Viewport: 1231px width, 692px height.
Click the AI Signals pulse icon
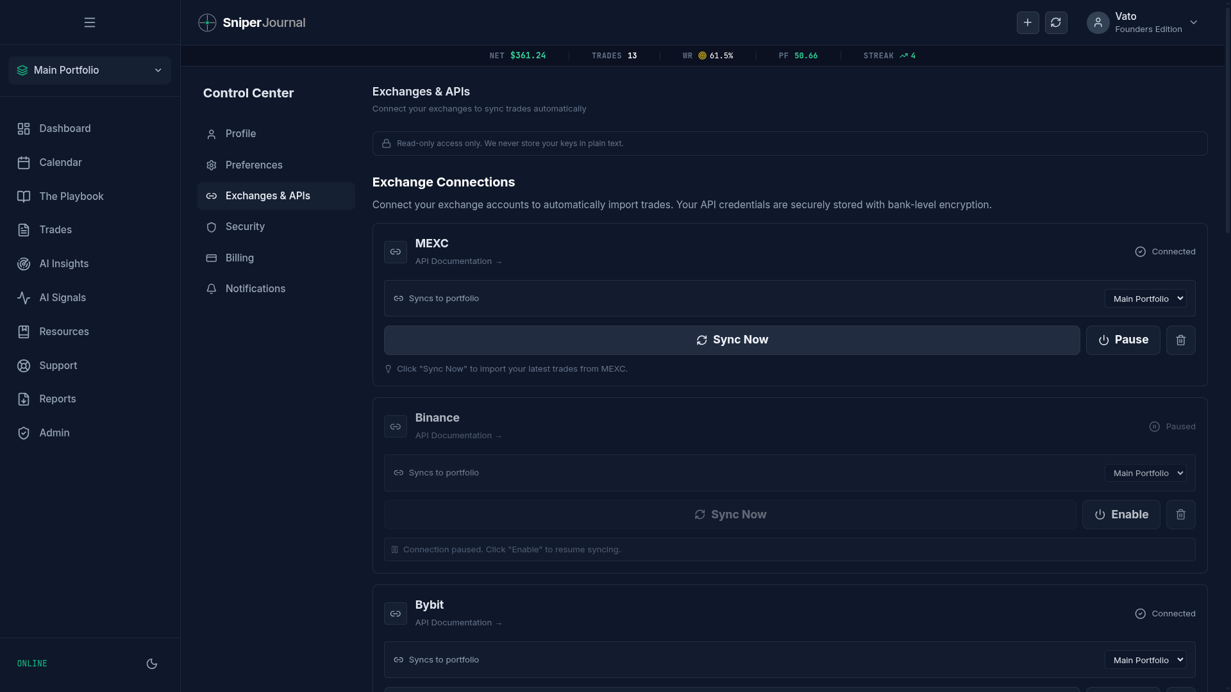point(24,298)
